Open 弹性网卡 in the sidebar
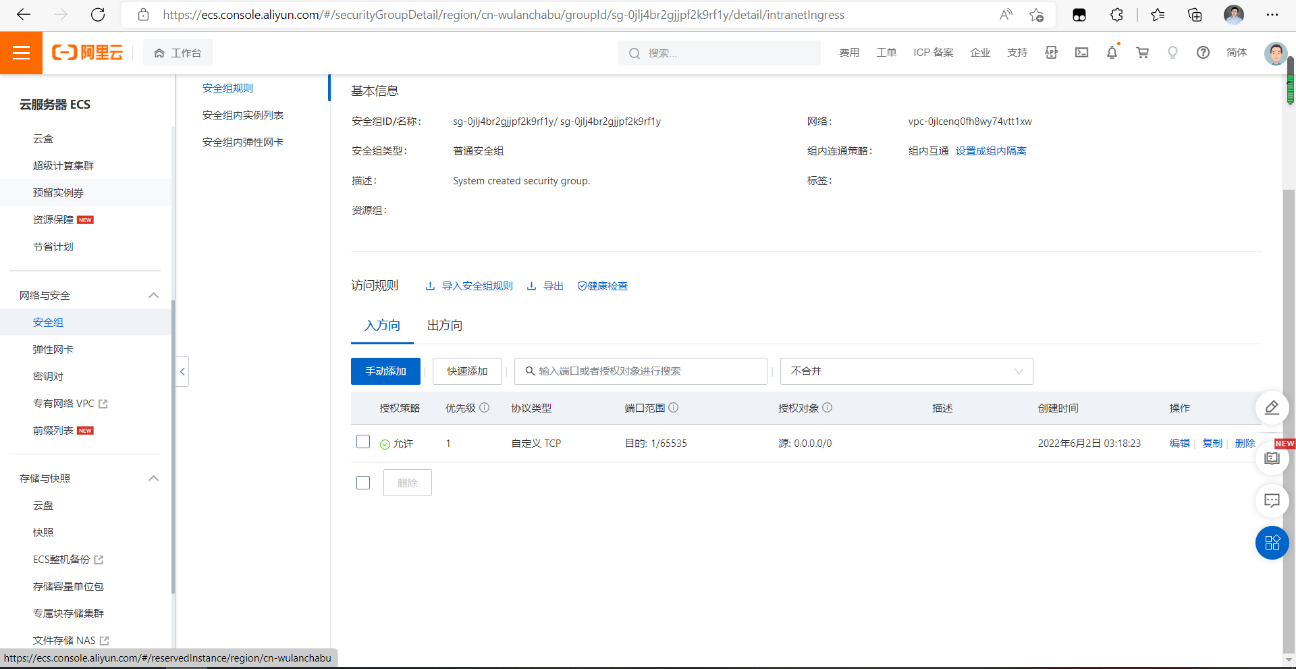 [53, 349]
